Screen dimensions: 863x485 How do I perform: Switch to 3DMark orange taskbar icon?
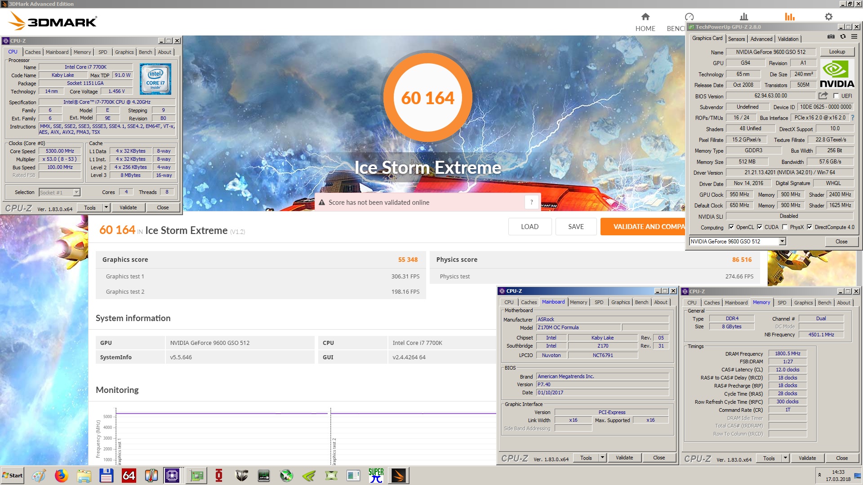coord(398,475)
